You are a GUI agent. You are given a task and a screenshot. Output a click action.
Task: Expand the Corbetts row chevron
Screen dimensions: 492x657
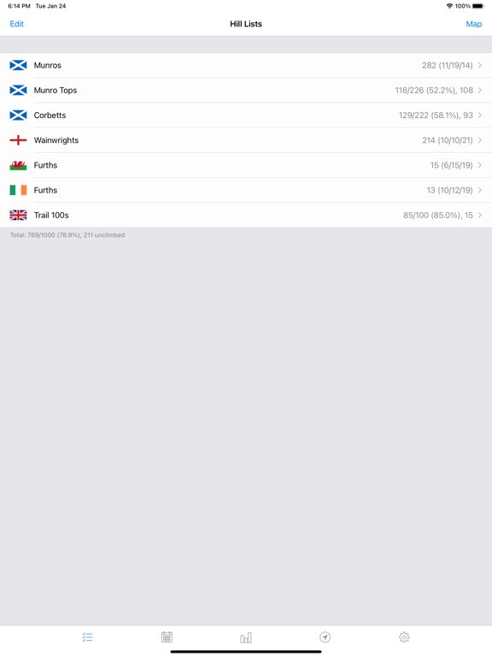pos(480,115)
